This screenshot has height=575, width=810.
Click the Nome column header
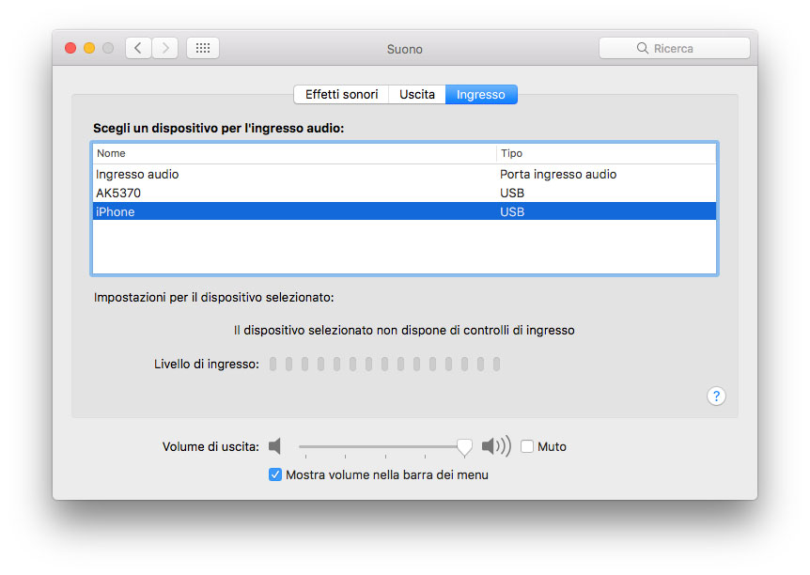pos(294,153)
